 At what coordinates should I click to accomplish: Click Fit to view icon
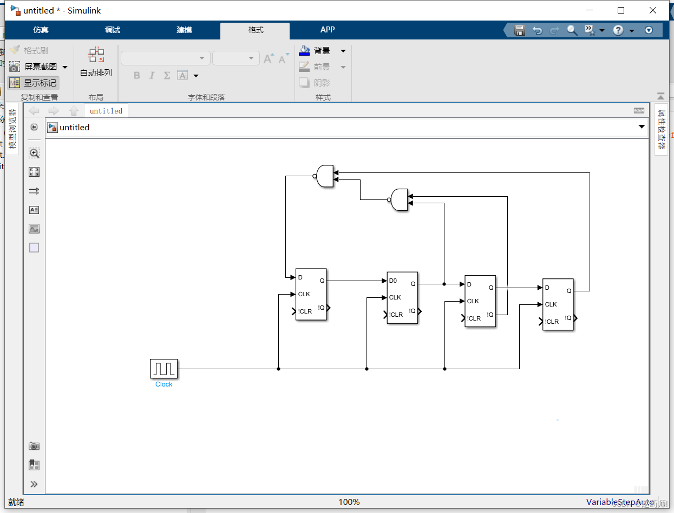tap(34, 172)
